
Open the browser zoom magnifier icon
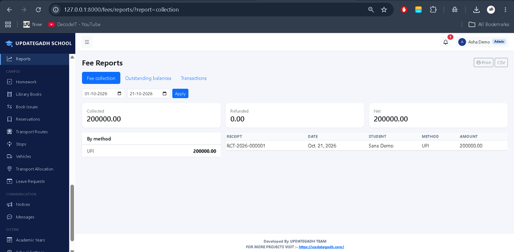click(371, 10)
